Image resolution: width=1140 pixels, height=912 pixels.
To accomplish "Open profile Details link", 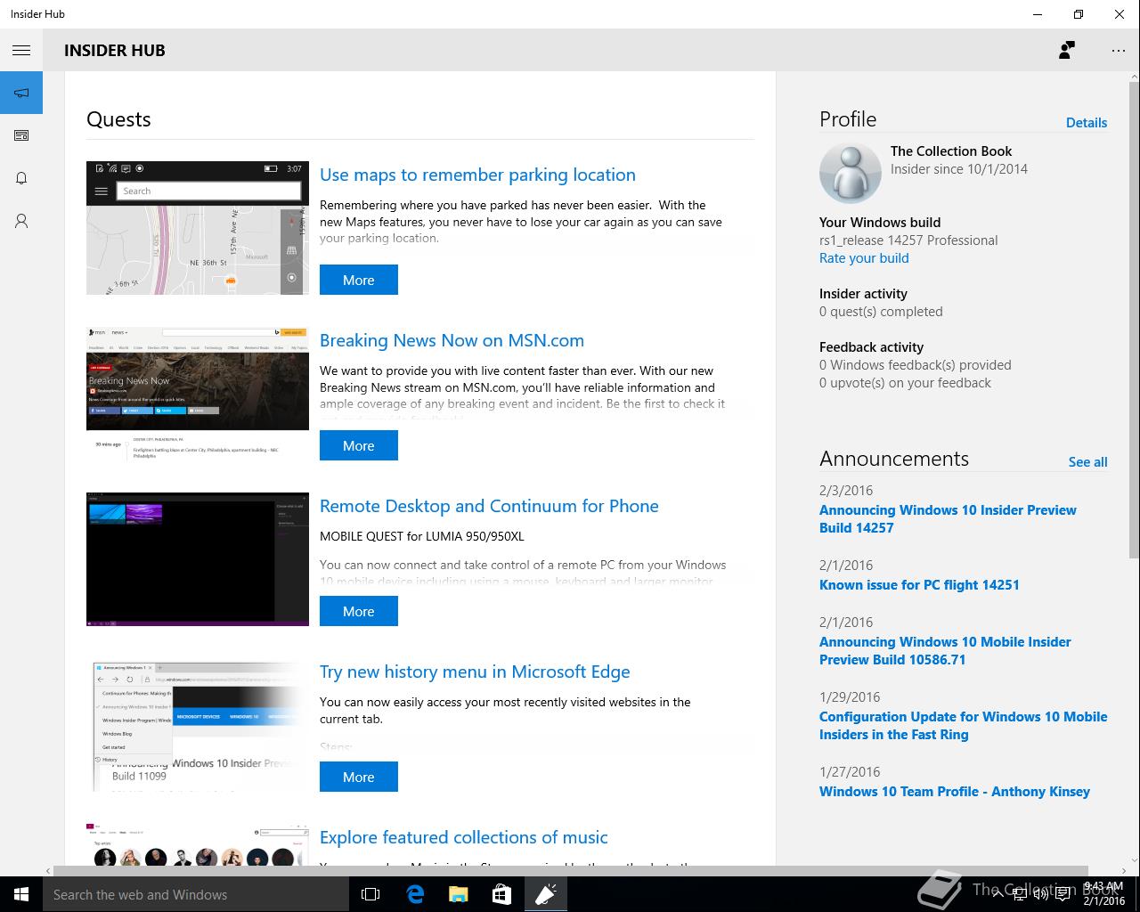I will 1087,123.
